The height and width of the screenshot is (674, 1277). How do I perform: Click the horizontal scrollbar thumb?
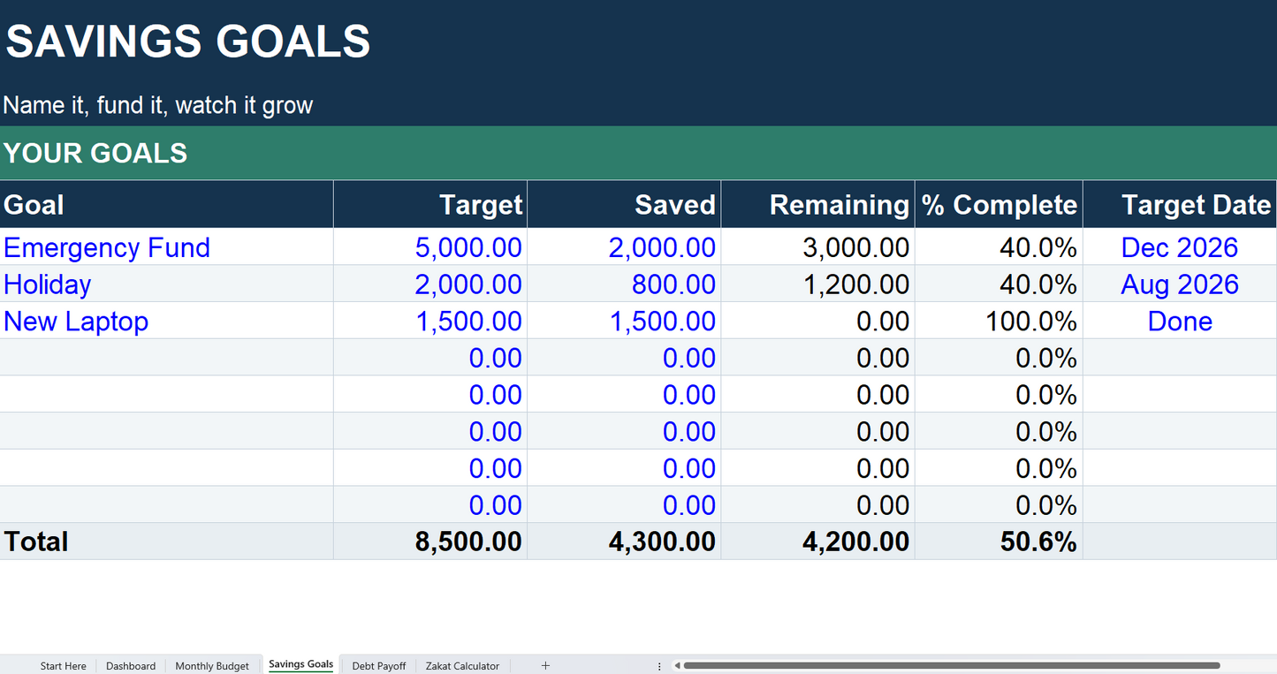pyautogui.click(x=952, y=665)
